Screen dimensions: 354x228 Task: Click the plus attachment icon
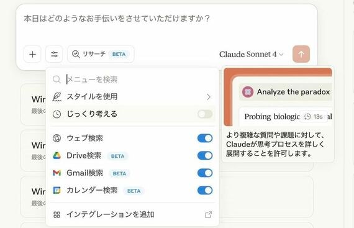point(32,54)
